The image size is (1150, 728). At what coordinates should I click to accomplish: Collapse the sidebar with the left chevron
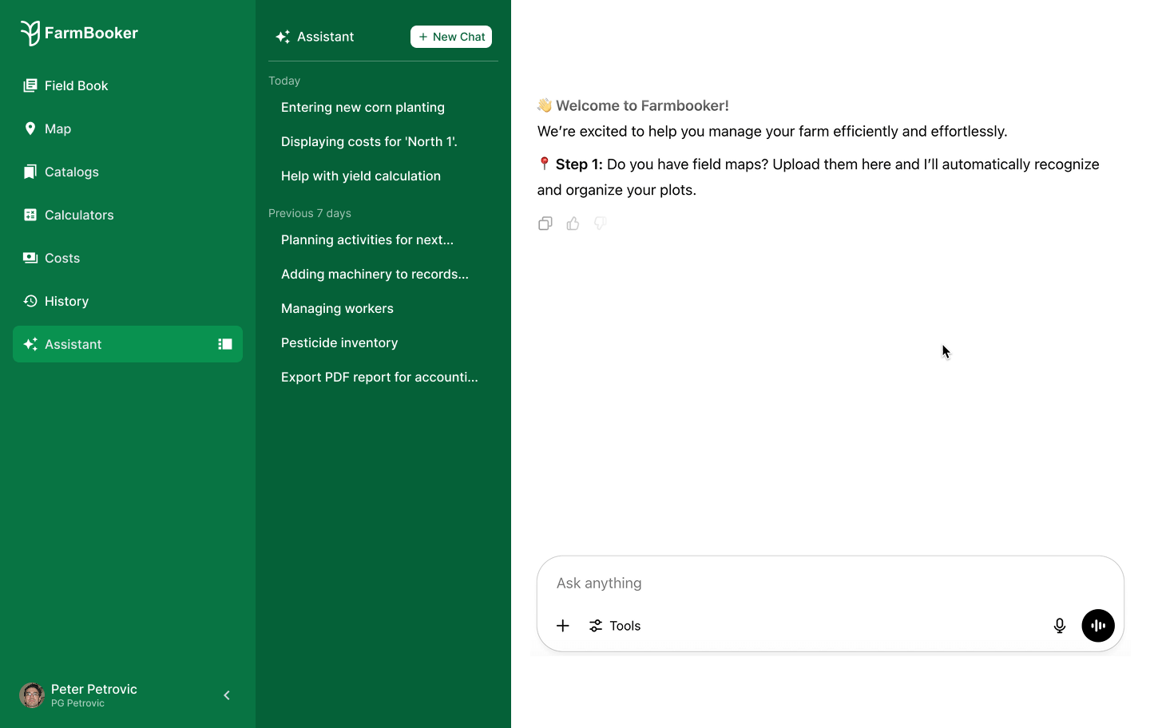point(227,695)
